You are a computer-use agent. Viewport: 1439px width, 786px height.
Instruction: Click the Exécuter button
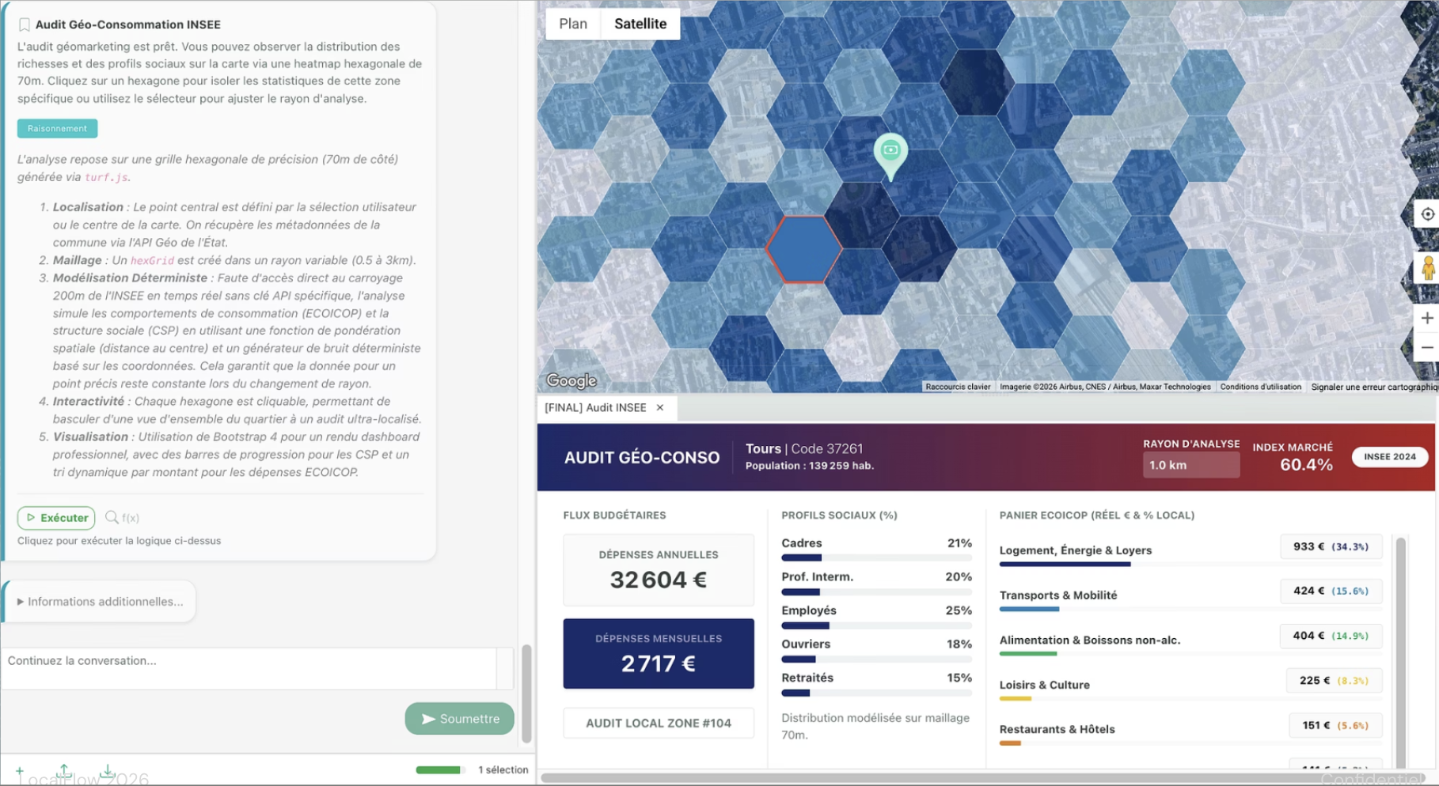pyautogui.click(x=56, y=518)
